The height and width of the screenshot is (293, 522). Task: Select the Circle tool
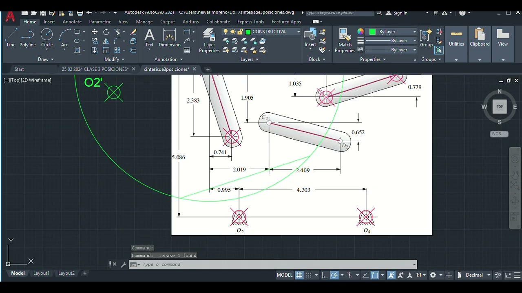coord(47,38)
